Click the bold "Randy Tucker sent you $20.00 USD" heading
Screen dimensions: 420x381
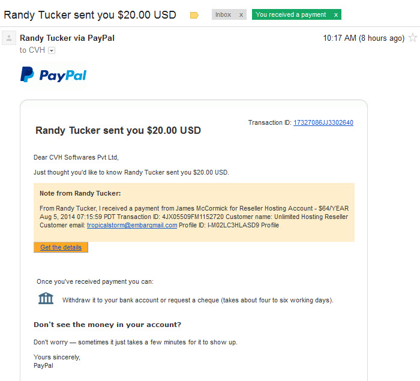[x=118, y=130]
